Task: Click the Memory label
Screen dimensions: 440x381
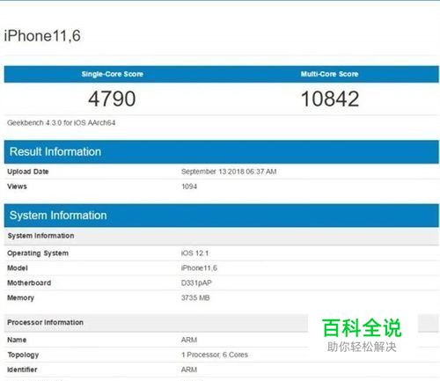Action: coord(20,297)
